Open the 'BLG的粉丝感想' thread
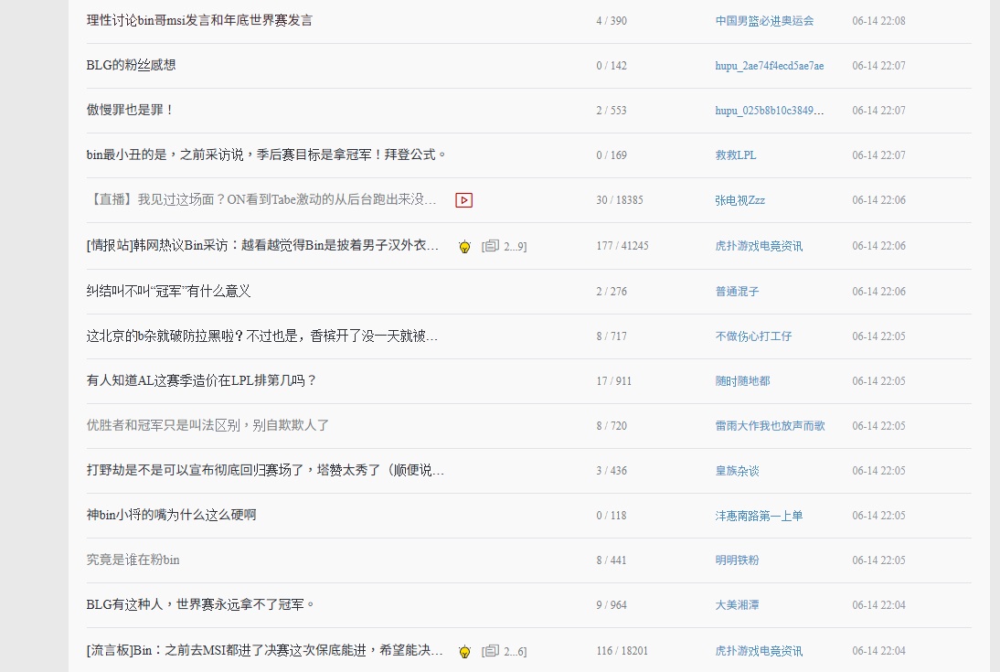The height and width of the screenshot is (672, 1000). click(131, 65)
